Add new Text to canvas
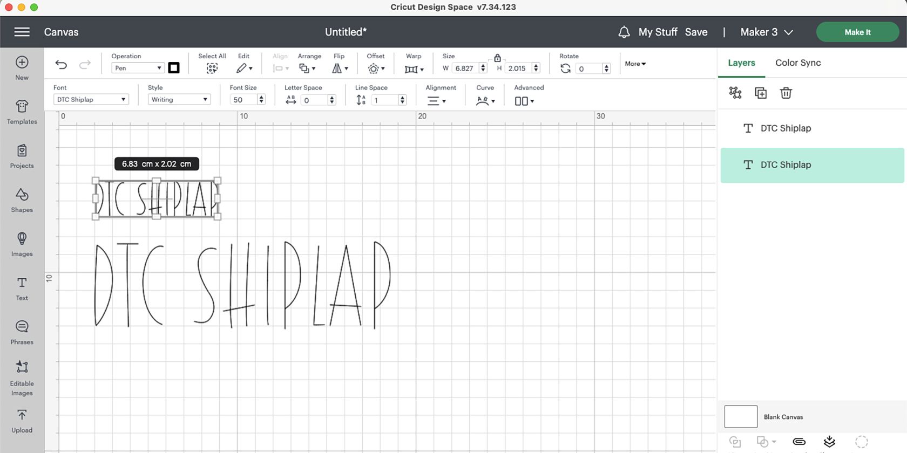The width and height of the screenshot is (907, 453). tap(22, 289)
